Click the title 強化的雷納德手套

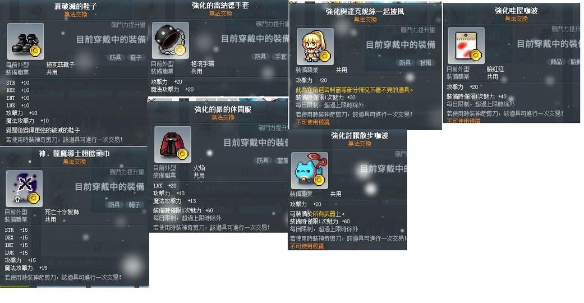220,5
